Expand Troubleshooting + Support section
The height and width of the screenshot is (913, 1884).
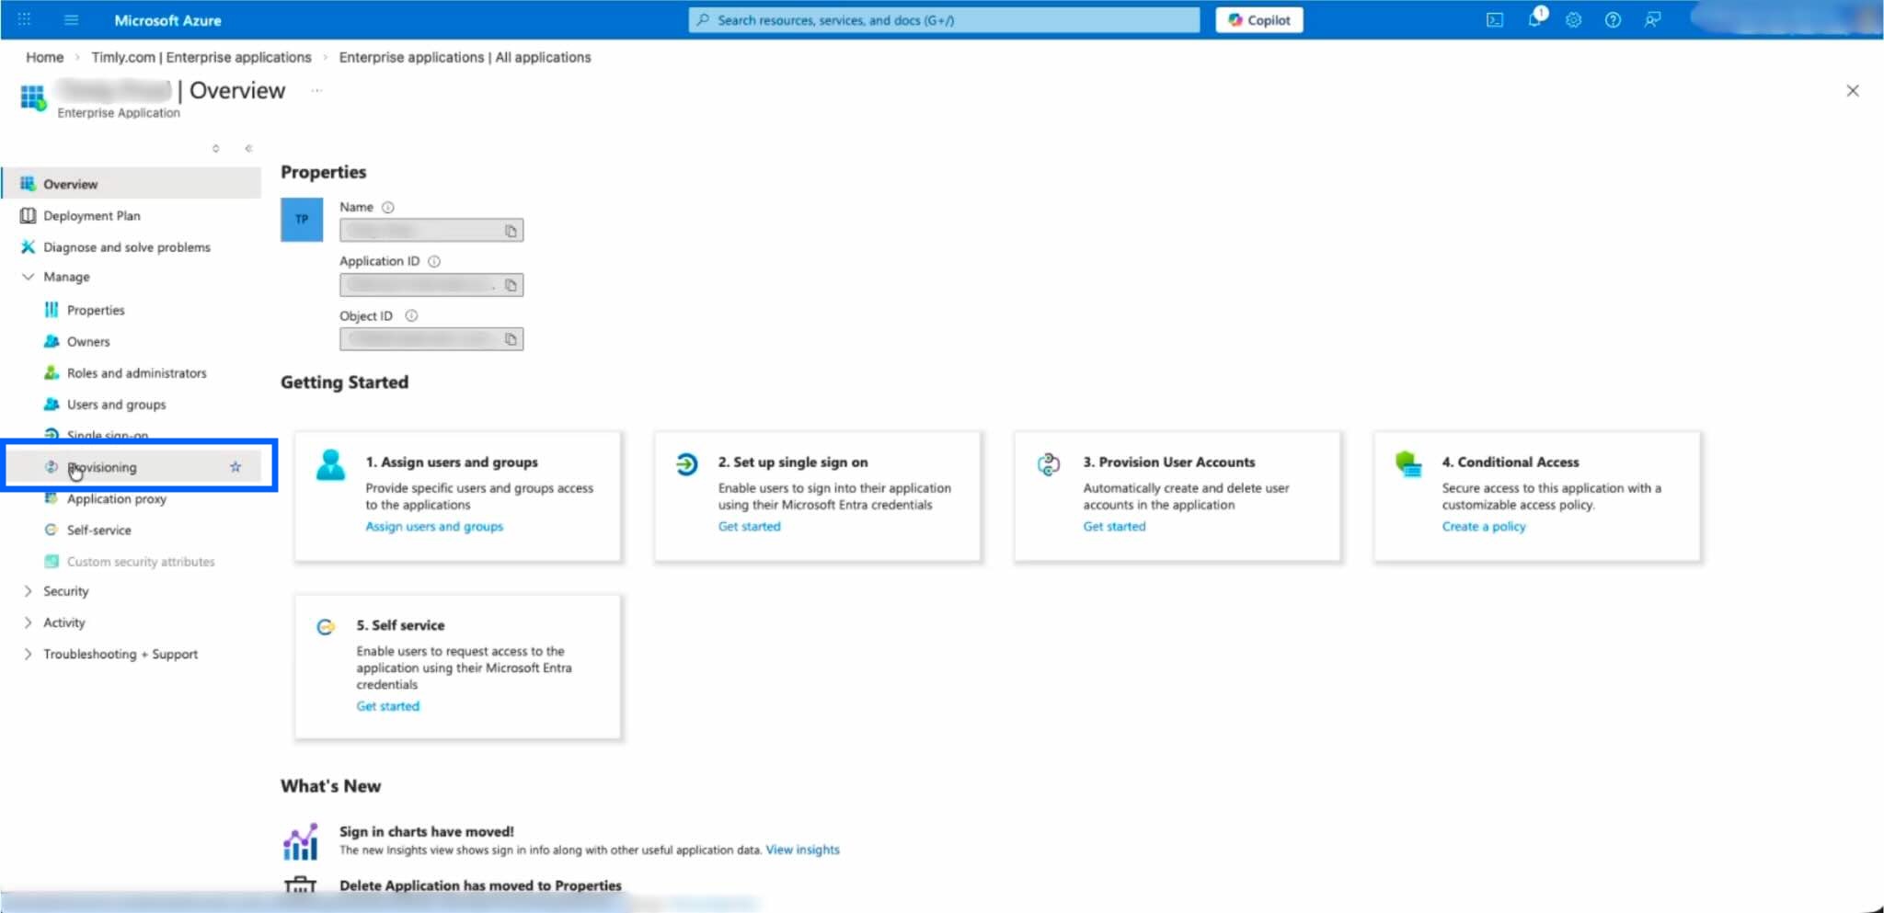pos(28,654)
